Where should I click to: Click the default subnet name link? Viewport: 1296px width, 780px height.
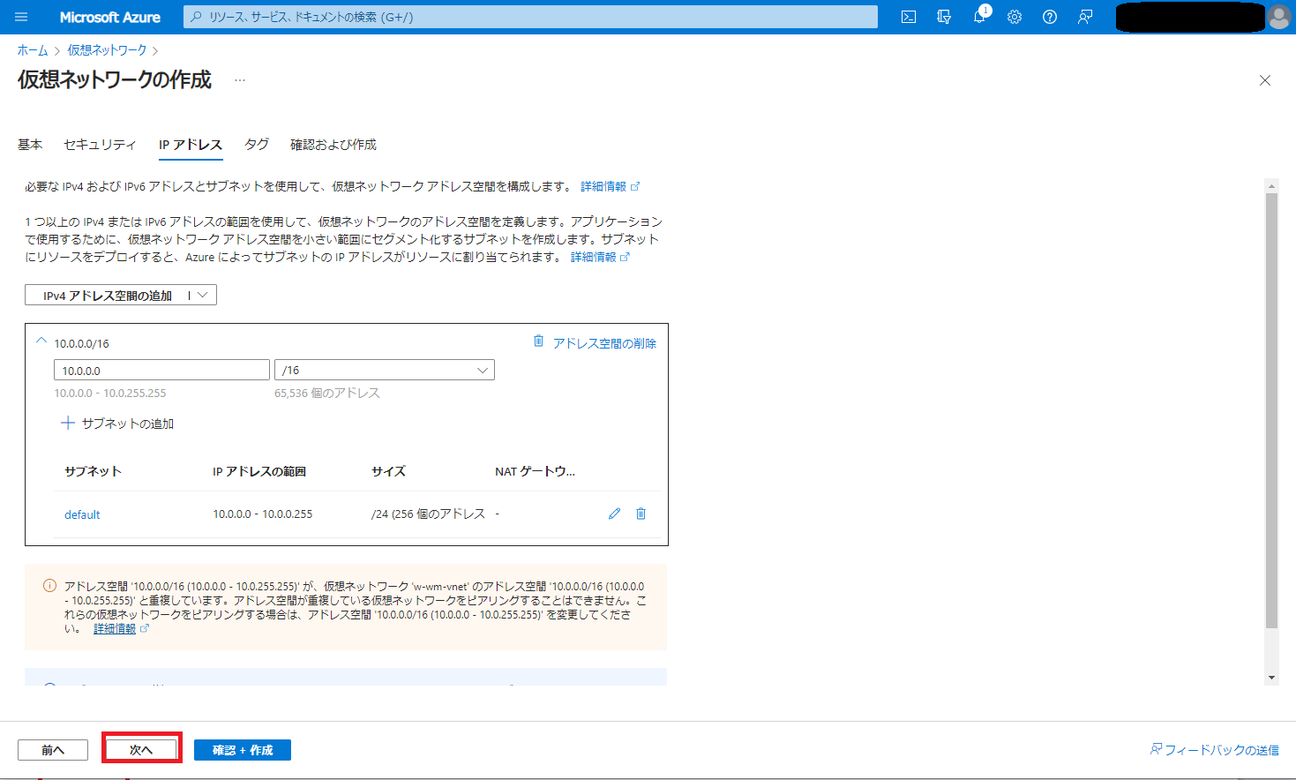coord(82,514)
